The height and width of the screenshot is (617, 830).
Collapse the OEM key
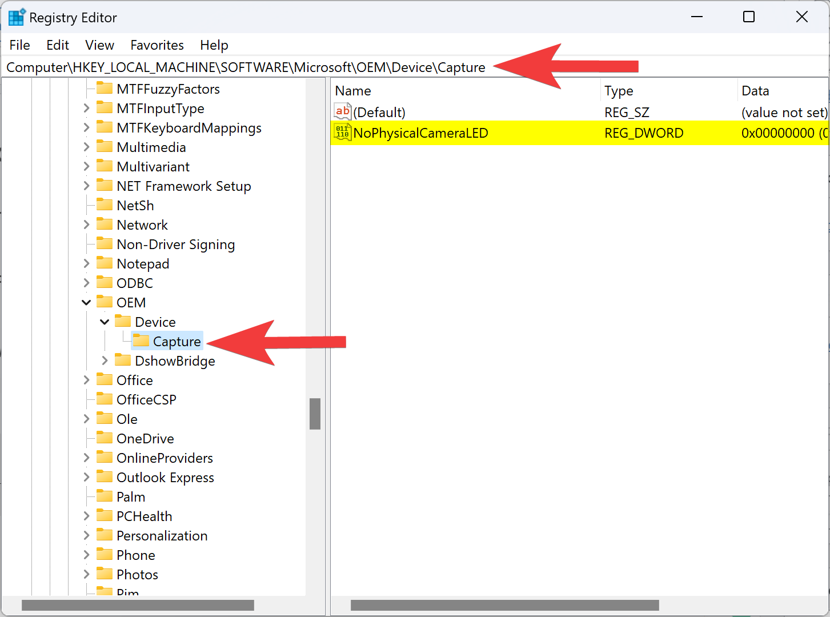[86, 302]
